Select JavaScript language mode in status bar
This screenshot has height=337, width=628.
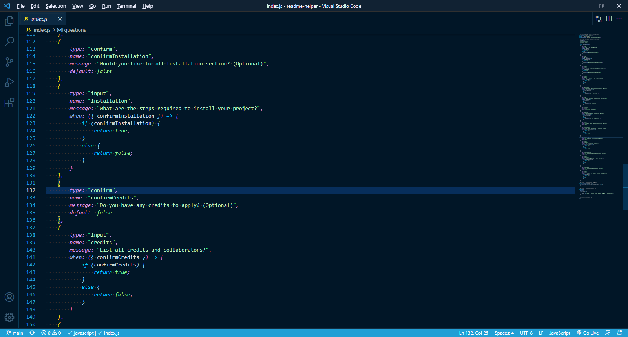coord(560,333)
